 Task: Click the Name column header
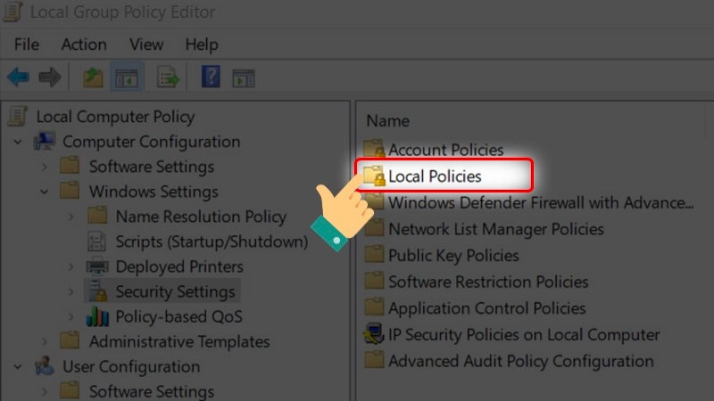(388, 121)
